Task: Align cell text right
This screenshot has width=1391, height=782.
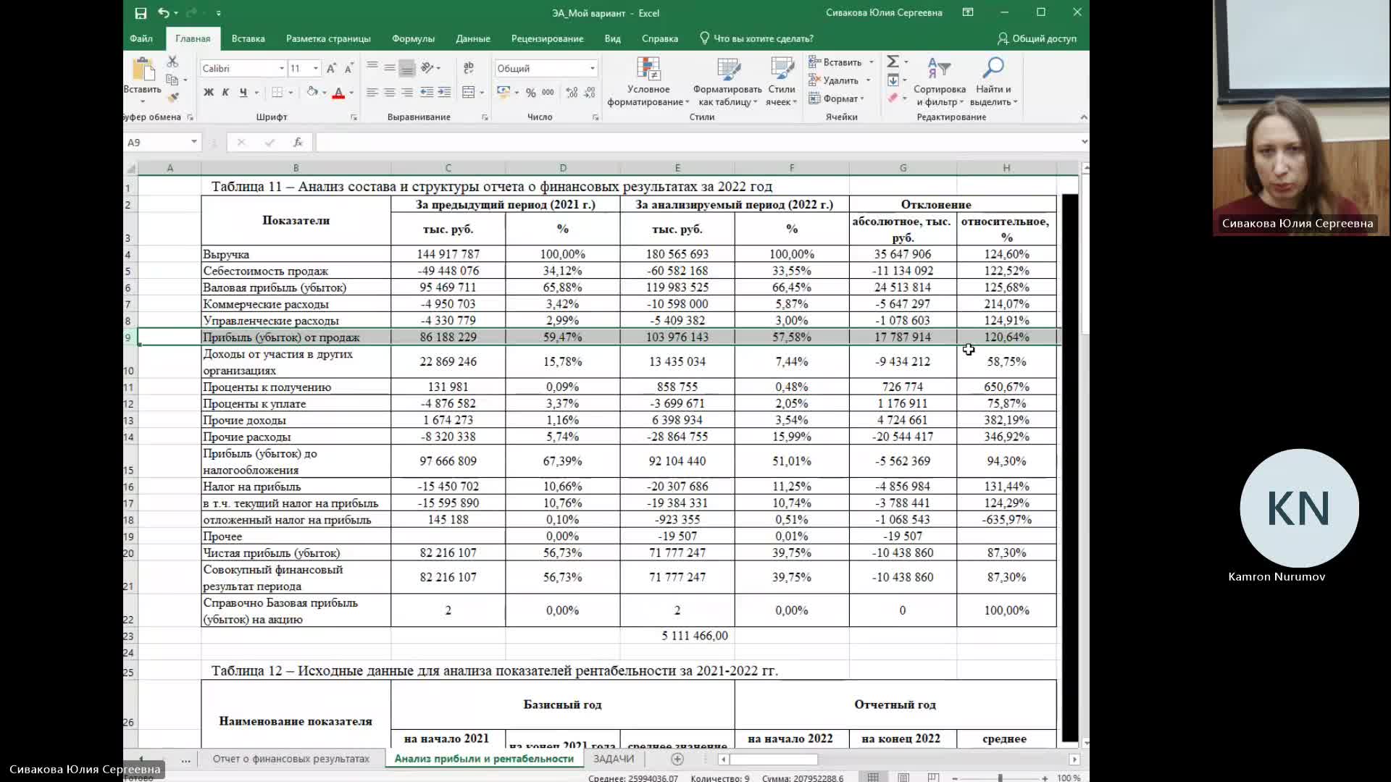Action: pyautogui.click(x=407, y=92)
